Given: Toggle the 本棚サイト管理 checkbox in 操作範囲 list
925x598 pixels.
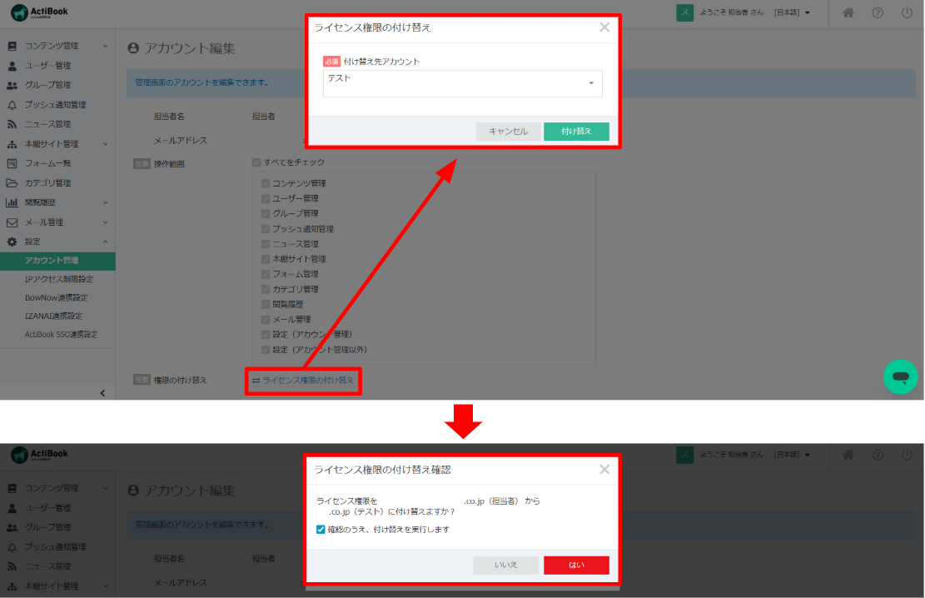Looking at the screenshot, I should [x=266, y=259].
